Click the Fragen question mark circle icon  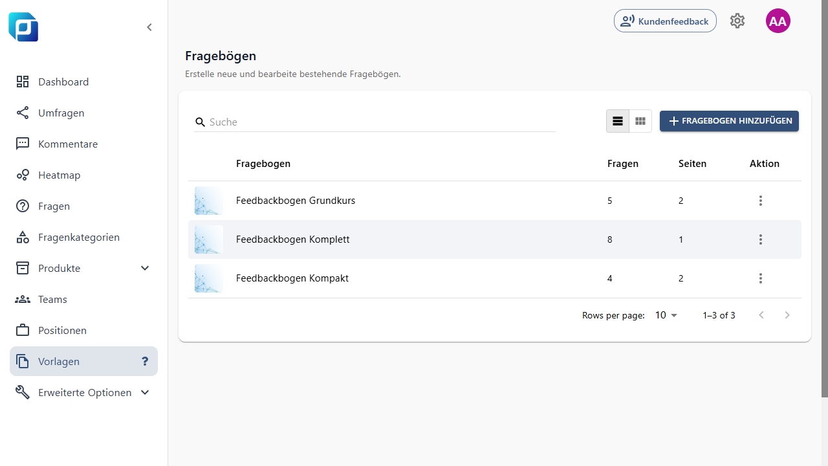click(x=23, y=206)
